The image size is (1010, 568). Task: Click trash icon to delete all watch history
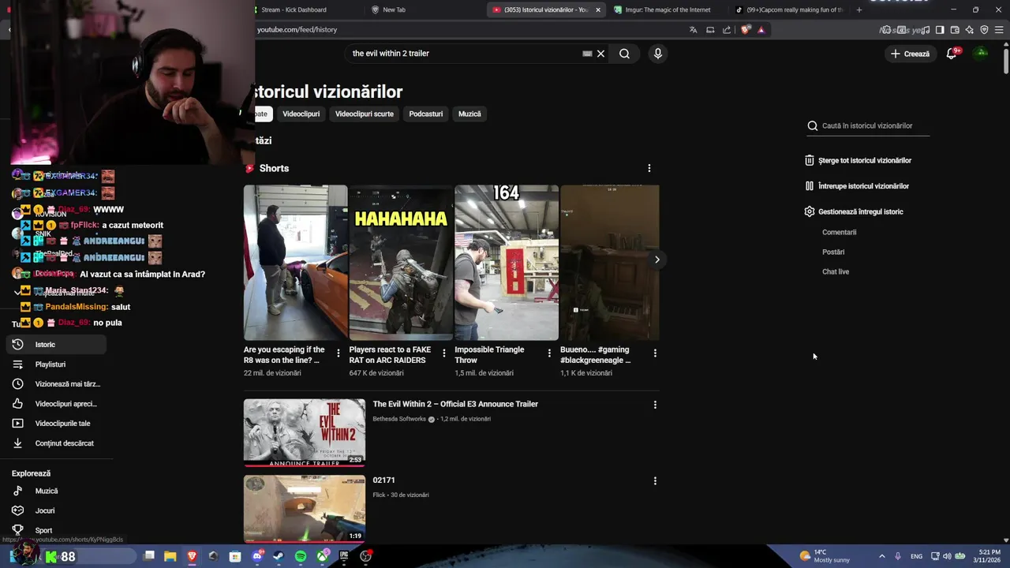(809, 160)
